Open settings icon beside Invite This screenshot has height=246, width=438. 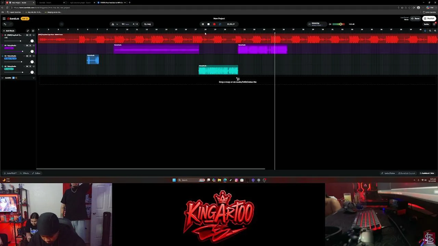click(x=434, y=24)
